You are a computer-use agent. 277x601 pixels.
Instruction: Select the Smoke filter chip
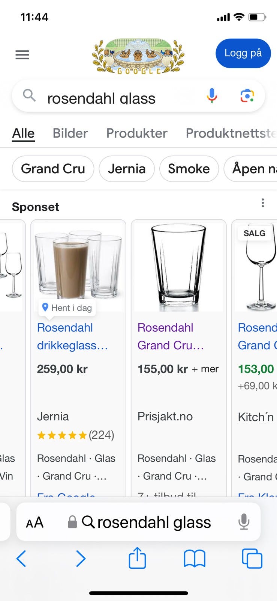click(189, 169)
